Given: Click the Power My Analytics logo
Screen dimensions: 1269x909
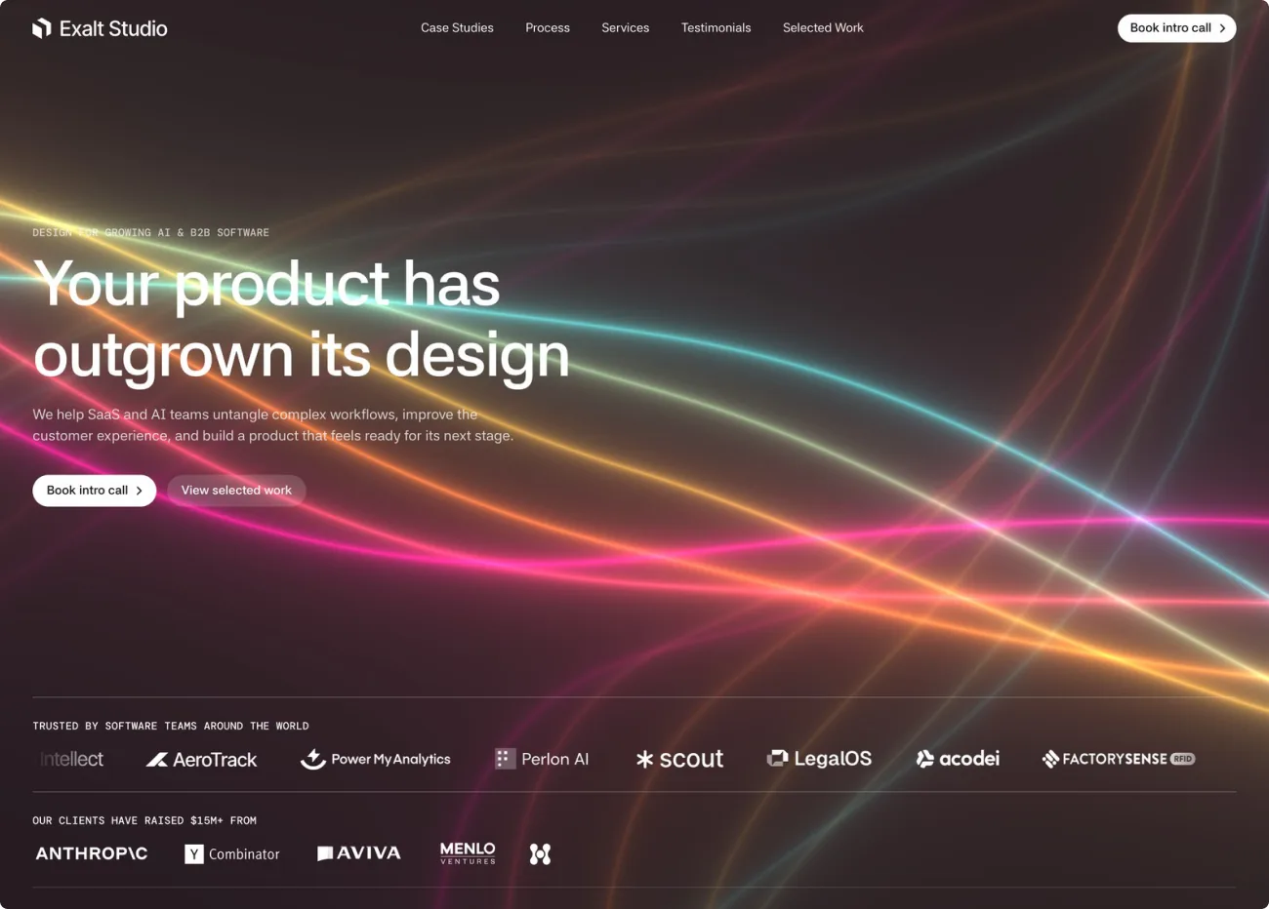Looking at the screenshot, I should (376, 759).
